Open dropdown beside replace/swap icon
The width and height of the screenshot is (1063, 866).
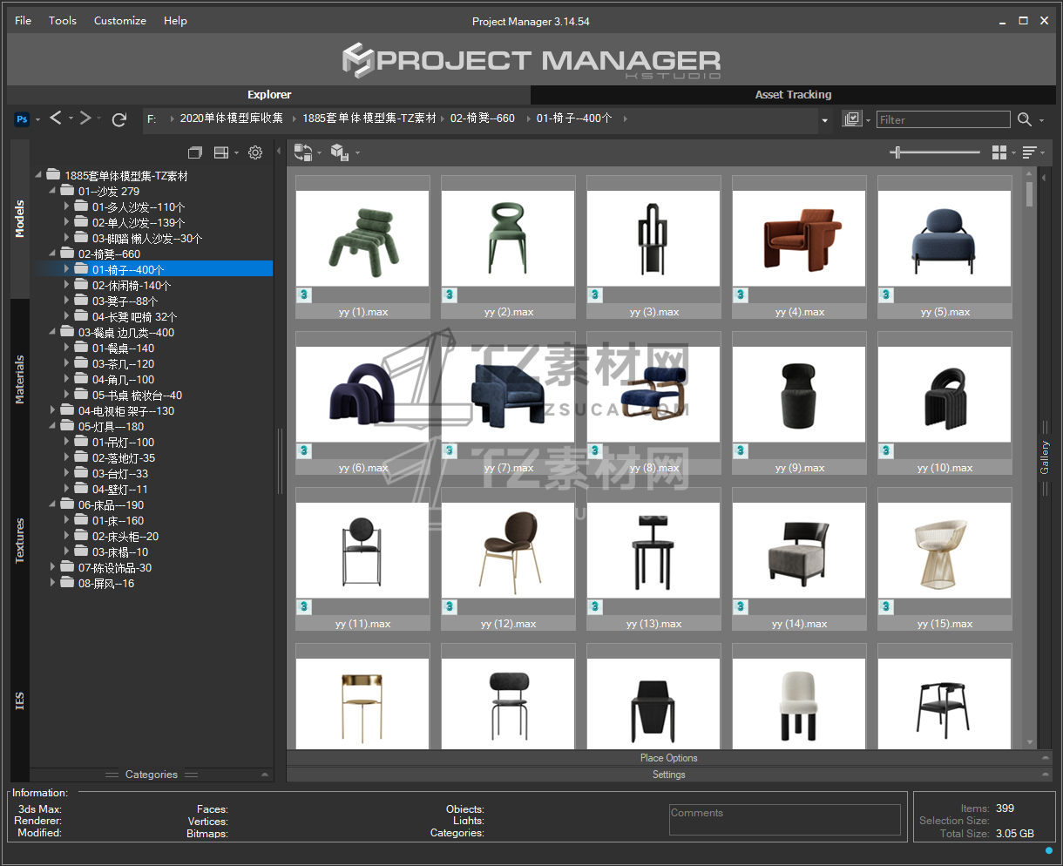tap(319, 153)
